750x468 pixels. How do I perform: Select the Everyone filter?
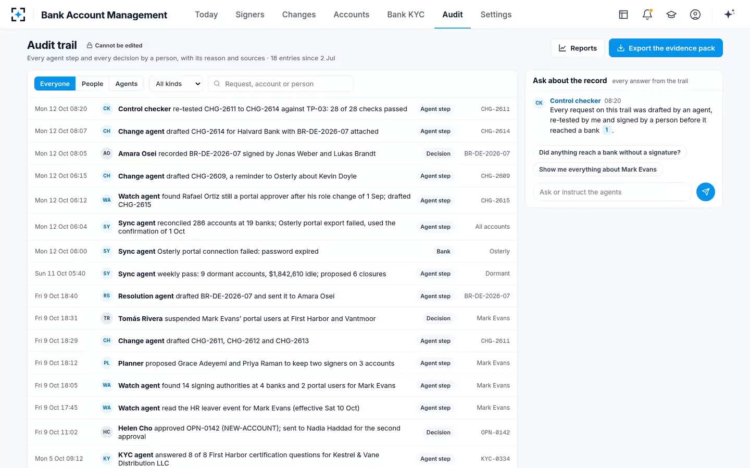(x=55, y=84)
